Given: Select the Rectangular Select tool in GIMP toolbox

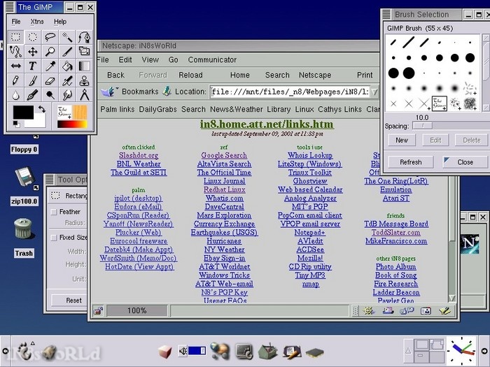Looking at the screenshot, I should [x=15, y=37].
